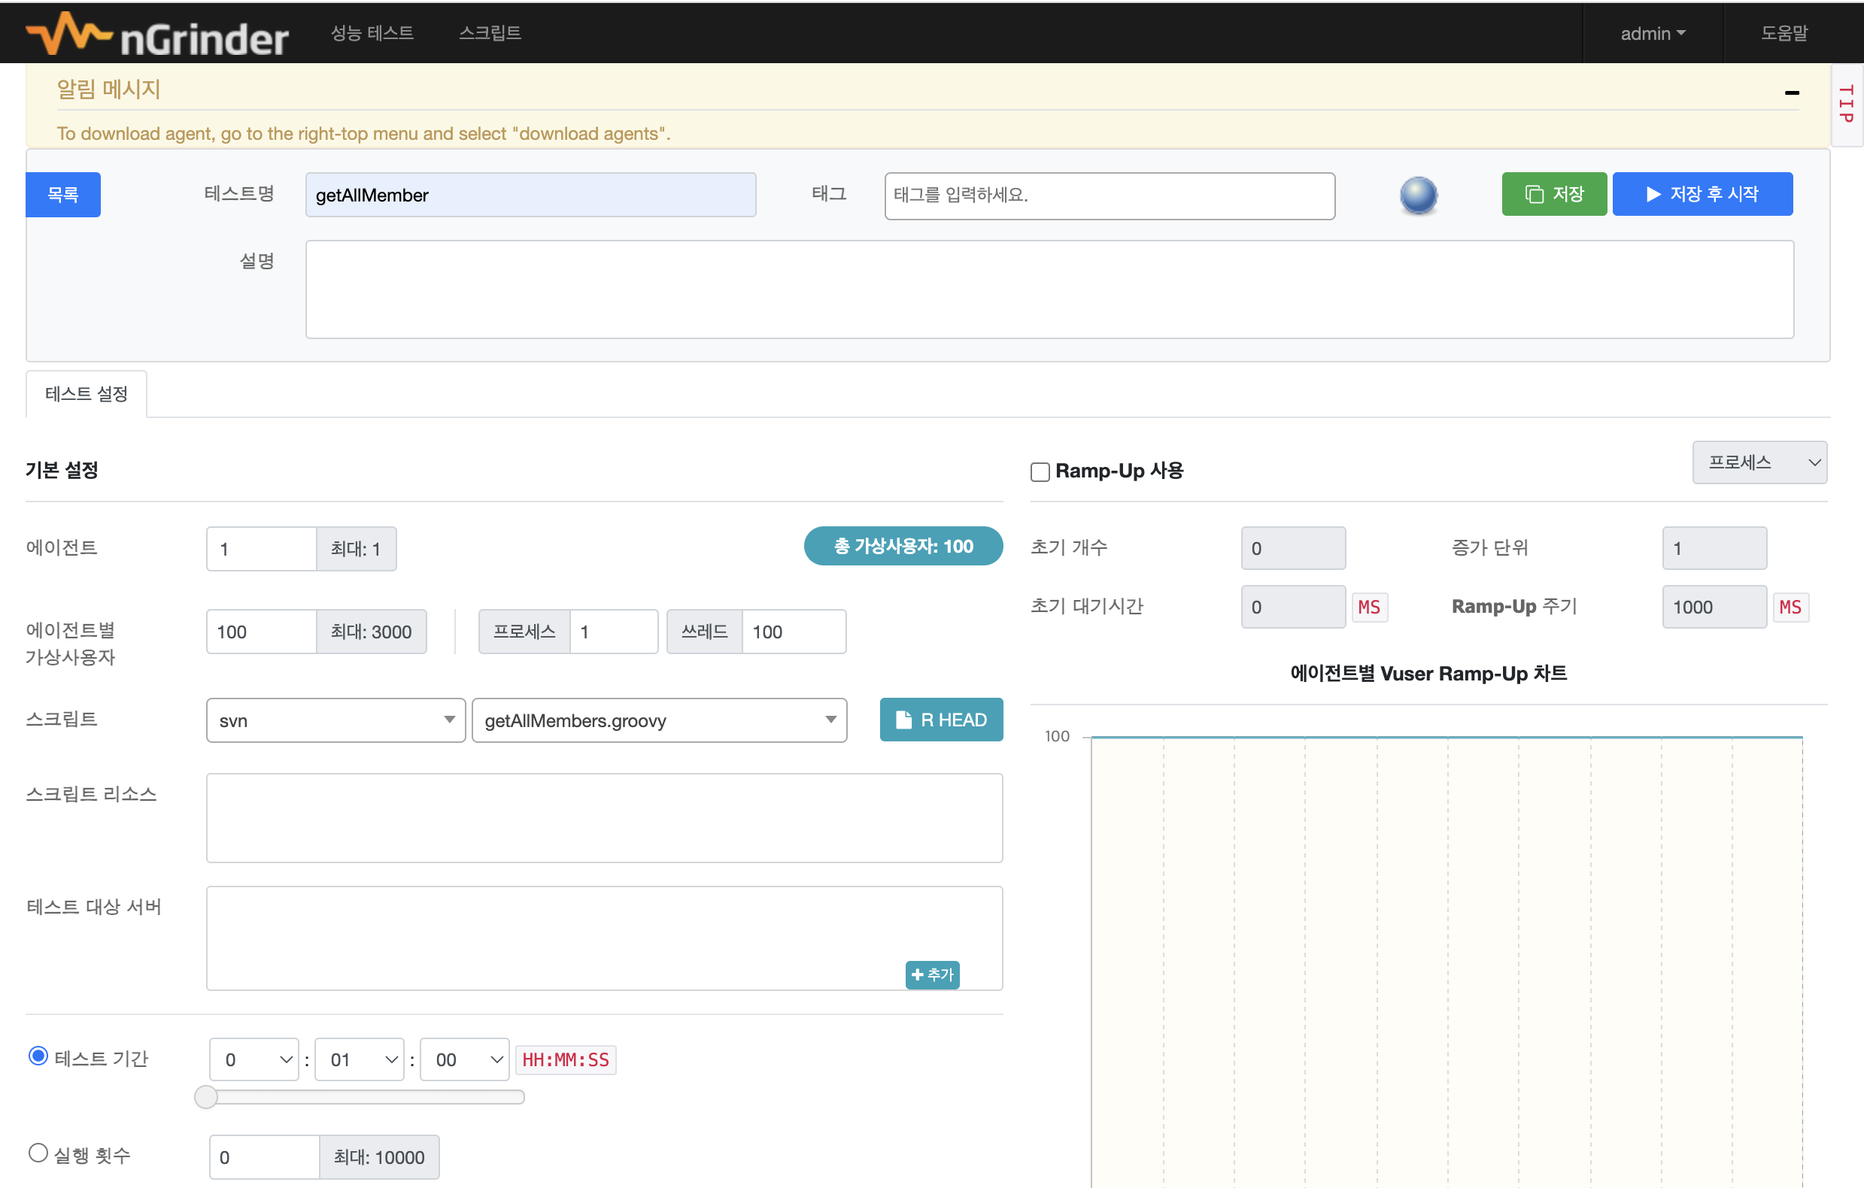Select the 실행 횟수 radio button
Screen dimensions: 1864x1188
[x=38, y=1153]
